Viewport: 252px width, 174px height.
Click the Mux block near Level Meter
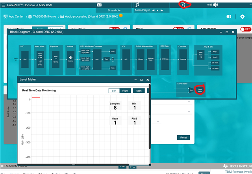191,90
